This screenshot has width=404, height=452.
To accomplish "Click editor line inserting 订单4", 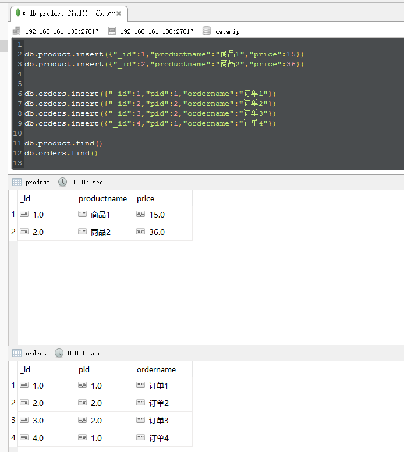I will (x=150, y=123).
